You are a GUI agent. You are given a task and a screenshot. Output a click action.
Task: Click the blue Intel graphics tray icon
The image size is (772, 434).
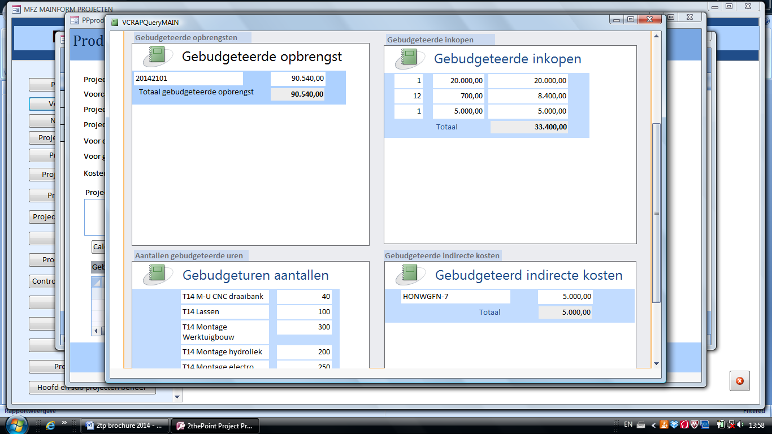pos(704,424)
